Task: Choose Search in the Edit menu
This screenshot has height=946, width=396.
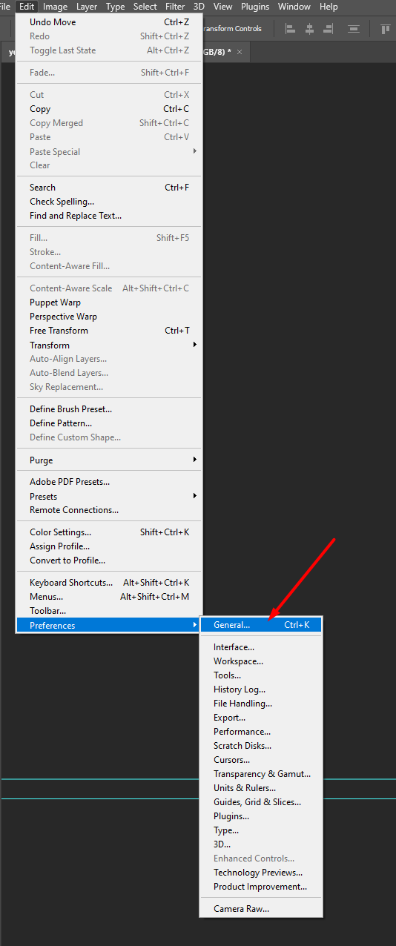Action: (x=109, y=188)
